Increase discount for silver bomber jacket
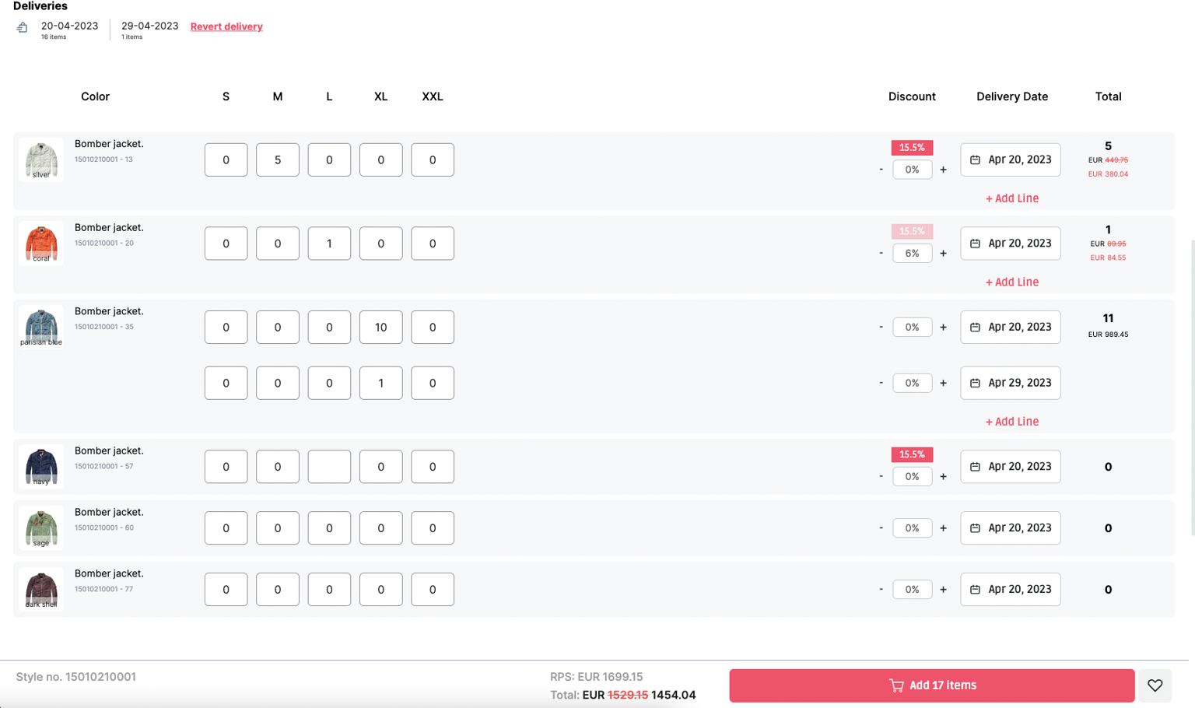The height and width of the screenshot is (708, 1195). tap(943, 170)
